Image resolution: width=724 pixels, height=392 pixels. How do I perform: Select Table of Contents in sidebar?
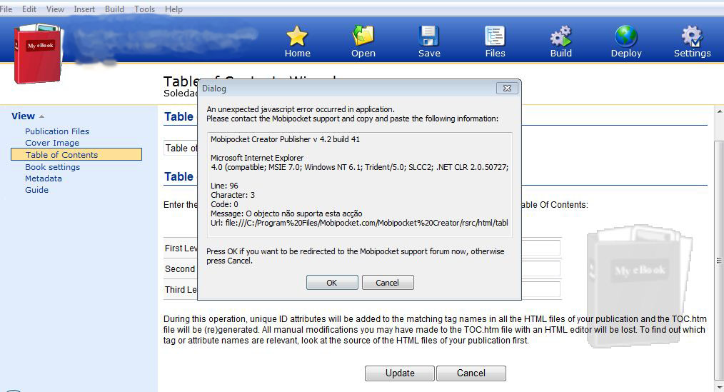76,154
